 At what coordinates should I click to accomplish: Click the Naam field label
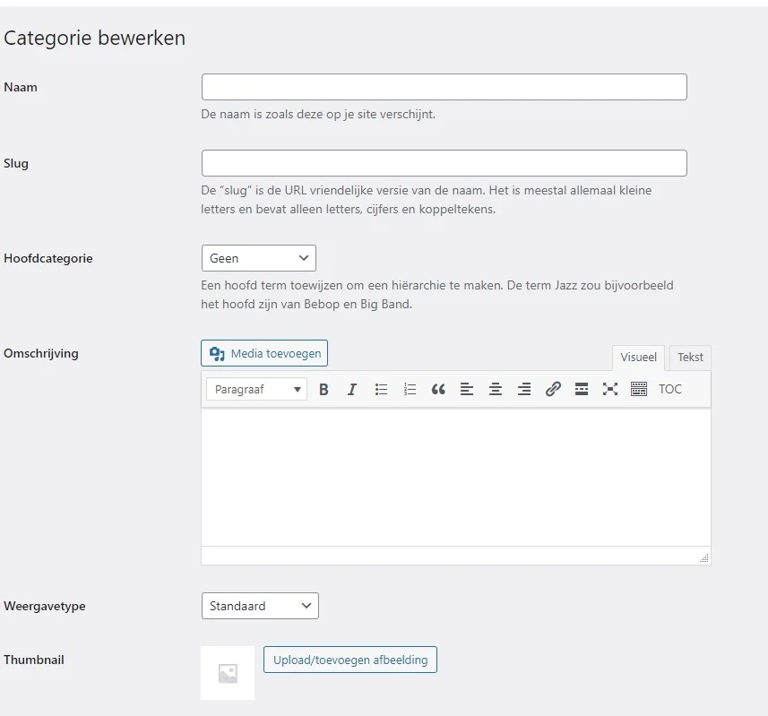click(21, 87)
